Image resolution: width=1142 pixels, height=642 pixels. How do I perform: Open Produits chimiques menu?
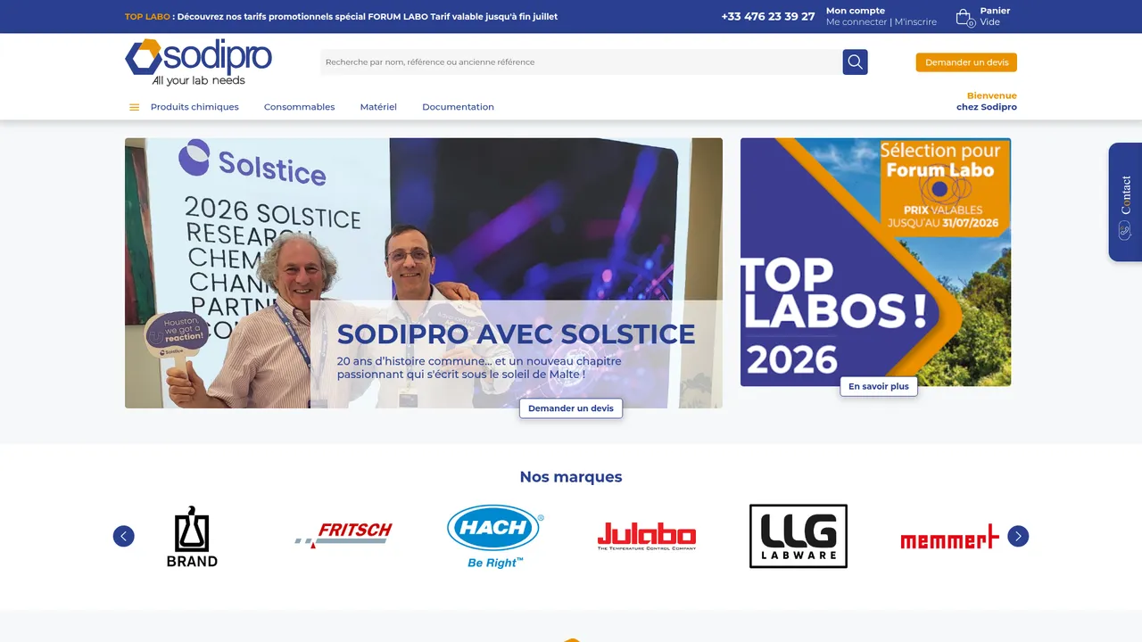(194, 107)
